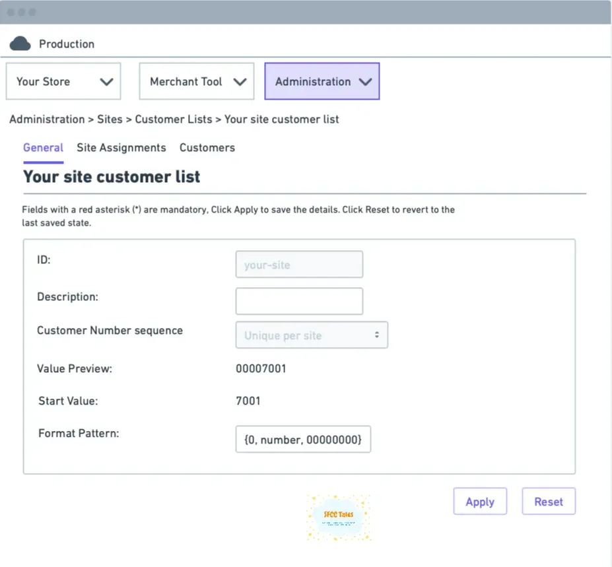Select the General tab

(x=43, y=148)
